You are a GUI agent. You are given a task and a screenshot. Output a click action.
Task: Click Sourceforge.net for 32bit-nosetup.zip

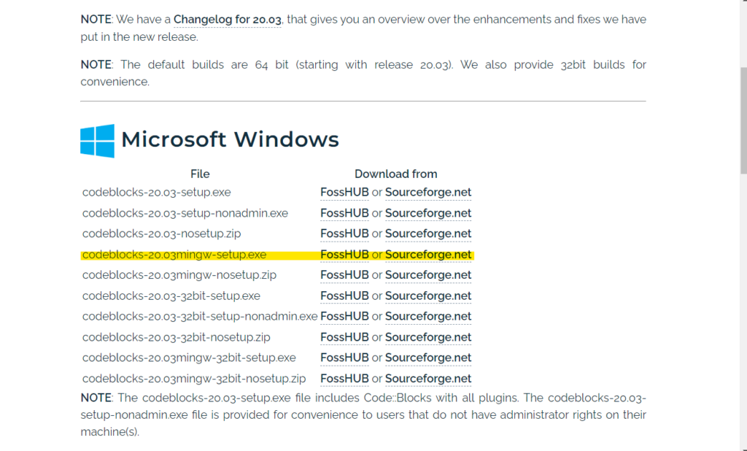(x=428, y=337)
